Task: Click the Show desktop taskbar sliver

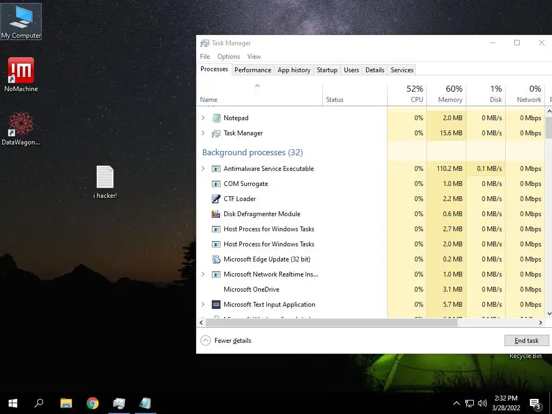Action: point(550,403)
